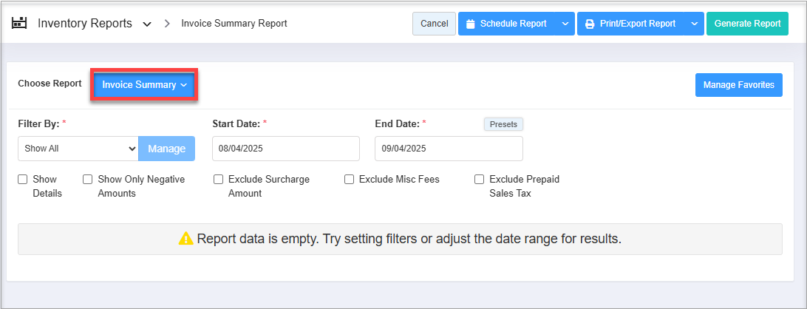Click the calendar icon on Schedule Report

[x=470, y=24]
